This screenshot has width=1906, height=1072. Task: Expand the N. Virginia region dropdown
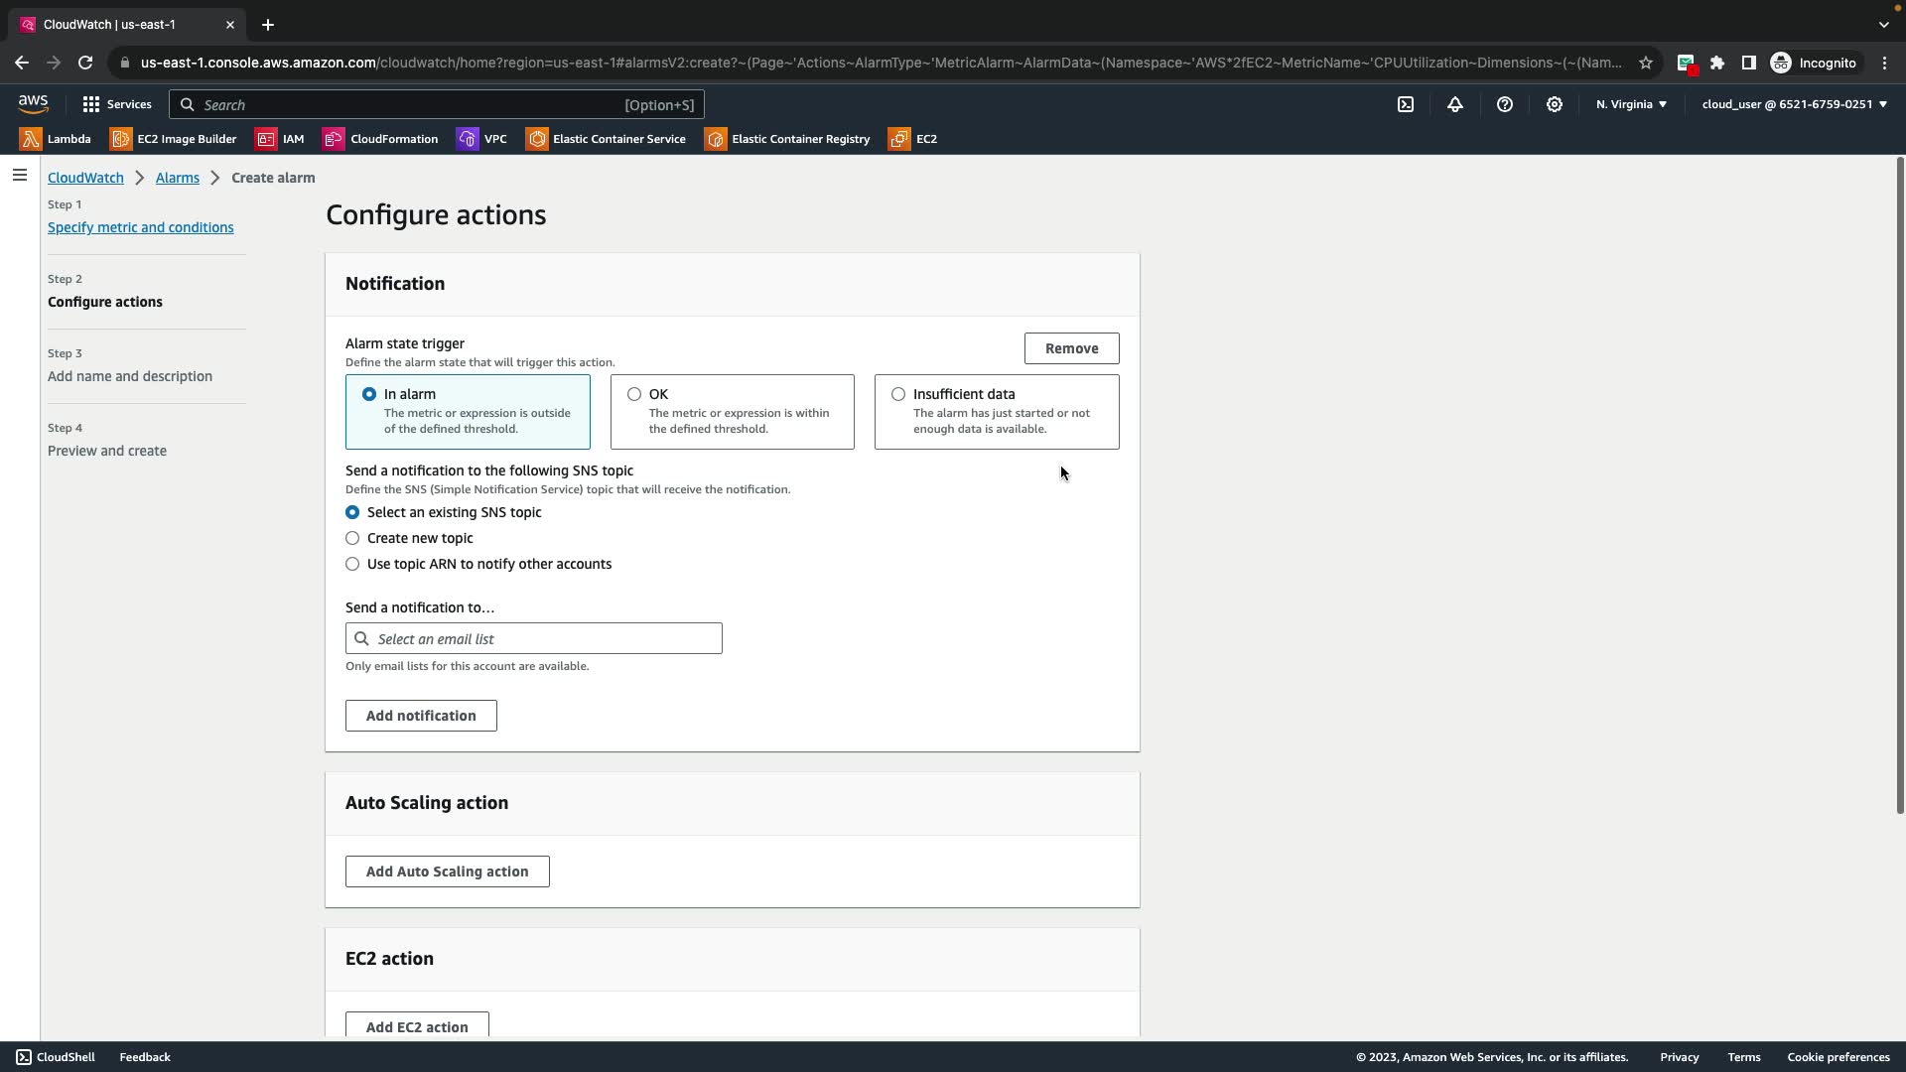[1631, 104]
